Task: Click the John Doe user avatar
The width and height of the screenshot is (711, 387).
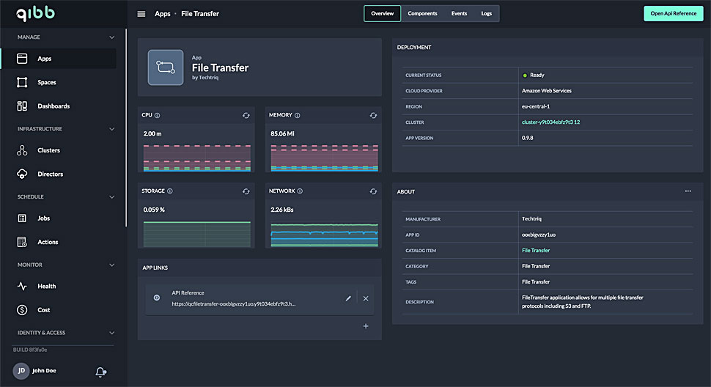Action: [21, 372]
